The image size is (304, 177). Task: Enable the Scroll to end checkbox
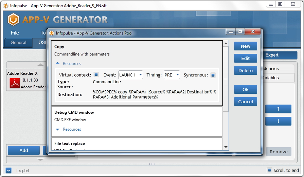pos(269,170)
